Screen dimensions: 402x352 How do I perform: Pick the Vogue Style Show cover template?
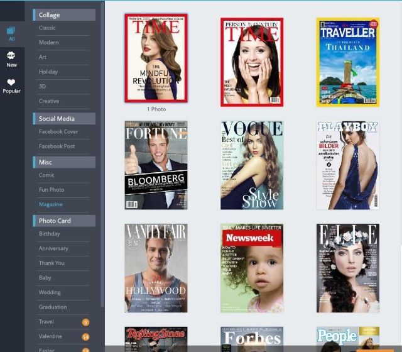pyautogui.click(x=252, y=165)
